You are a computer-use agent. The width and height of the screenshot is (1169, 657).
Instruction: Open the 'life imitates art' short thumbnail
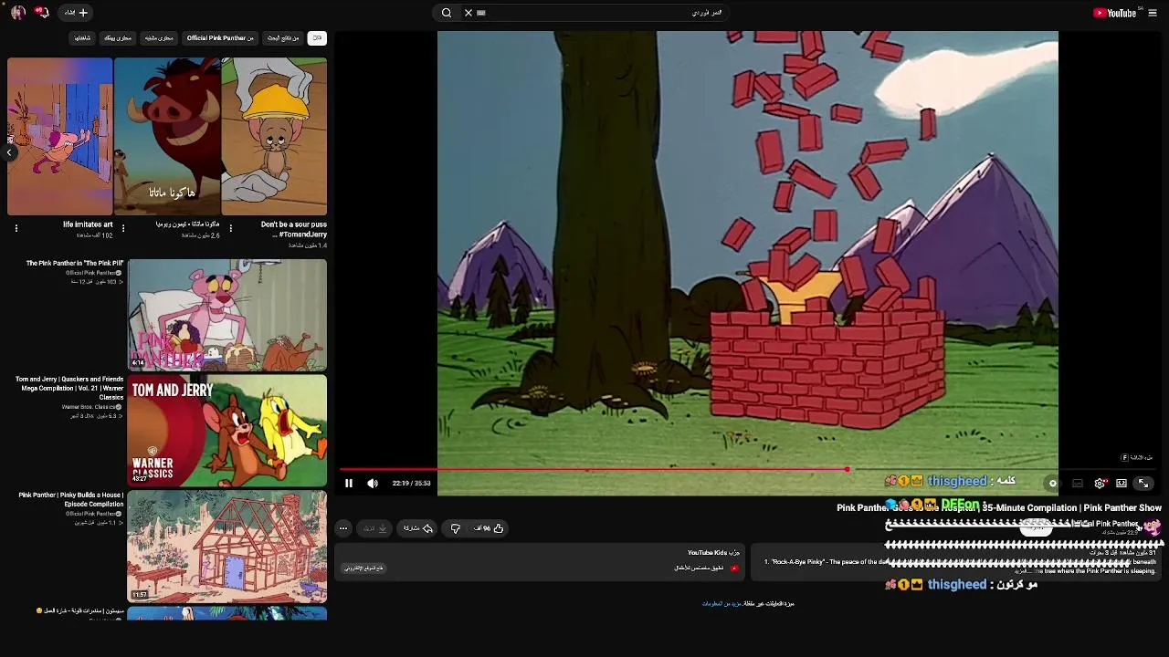(x=60, y=137)
